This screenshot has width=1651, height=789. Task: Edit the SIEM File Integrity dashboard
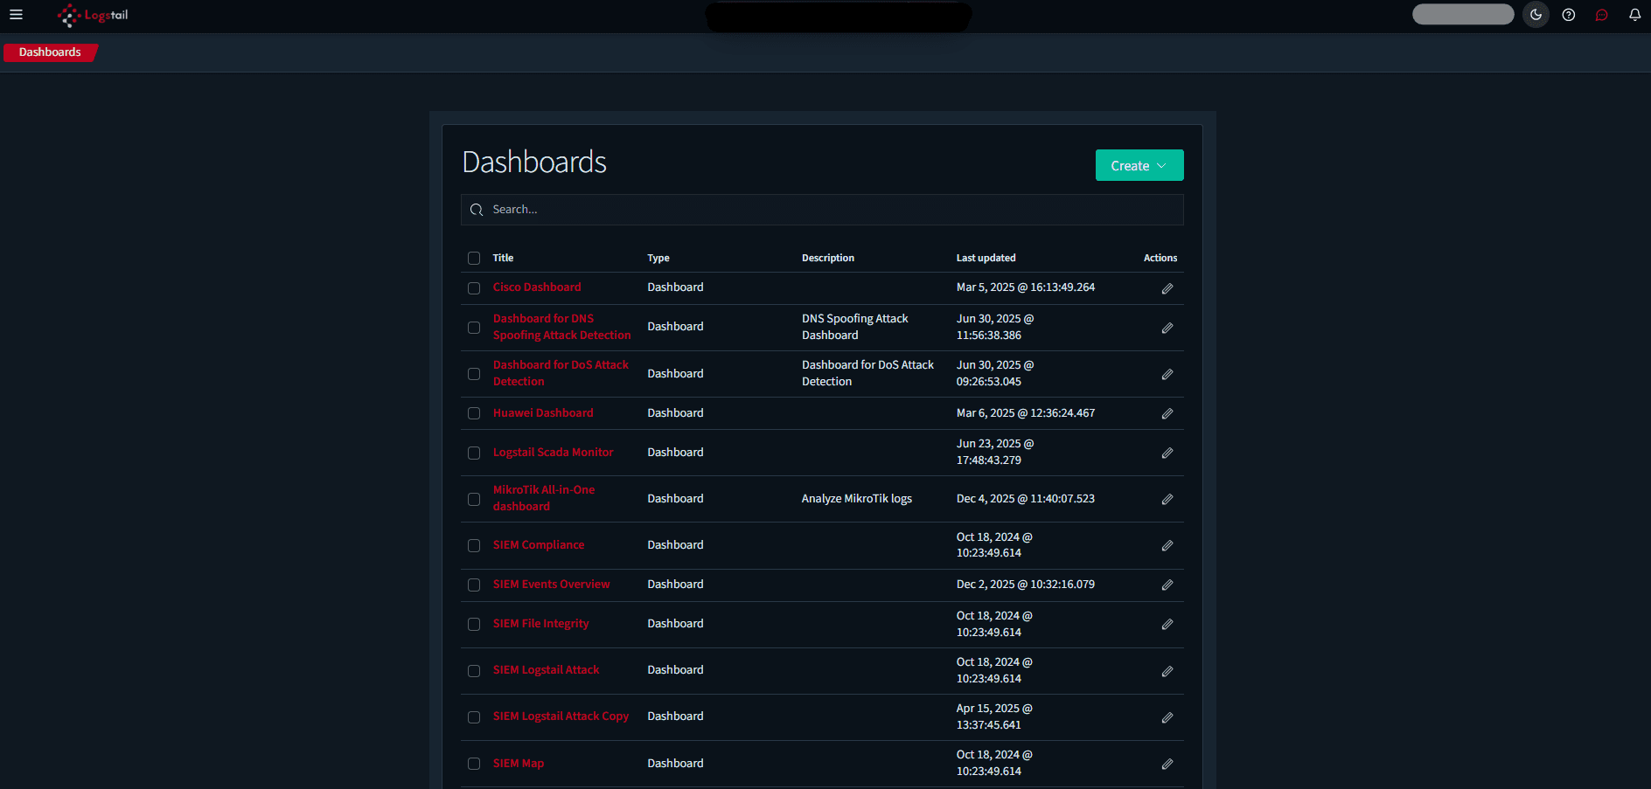click(1167, 624)
